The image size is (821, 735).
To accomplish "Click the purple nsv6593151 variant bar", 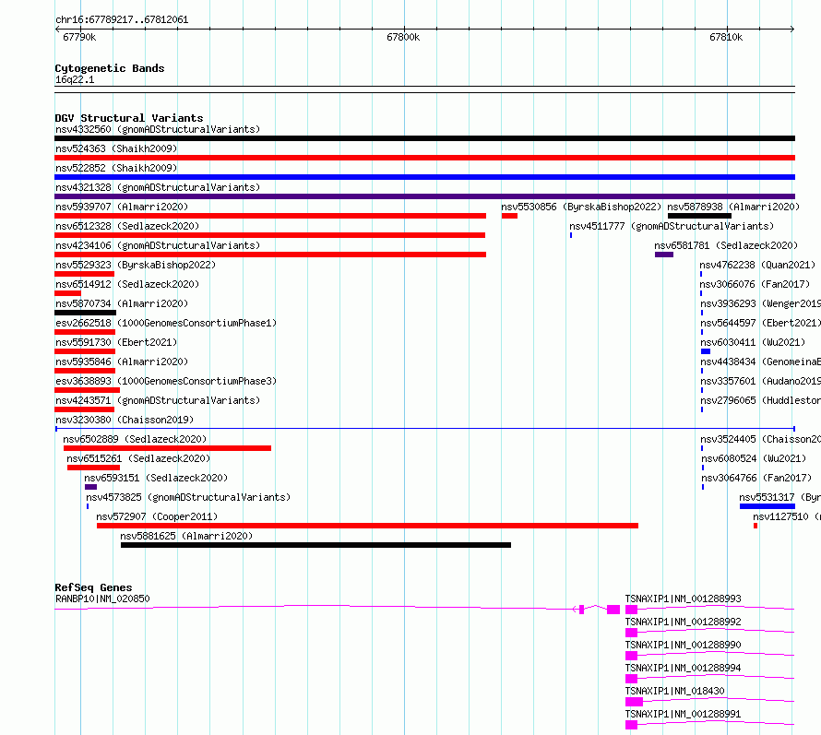I will [x=91, y=487].
